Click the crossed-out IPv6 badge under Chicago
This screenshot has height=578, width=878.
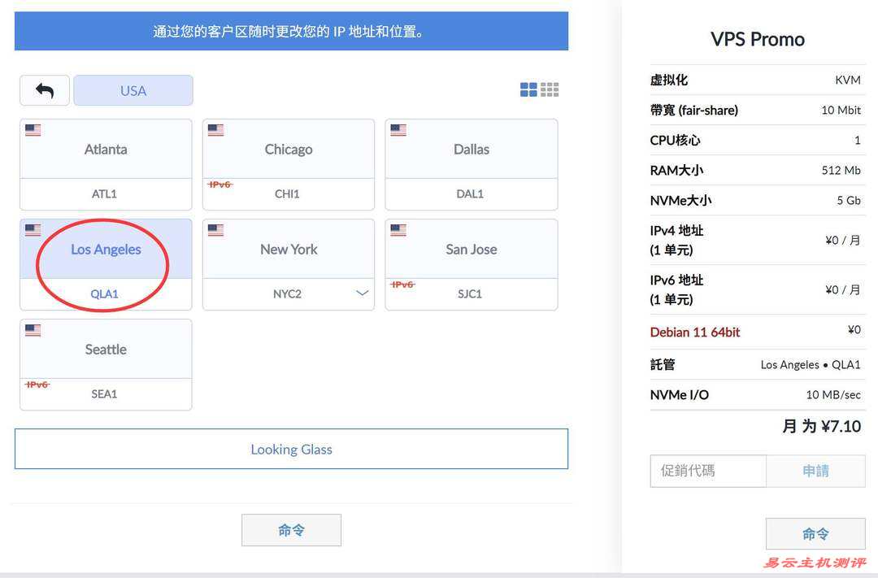tap(219, 185)
